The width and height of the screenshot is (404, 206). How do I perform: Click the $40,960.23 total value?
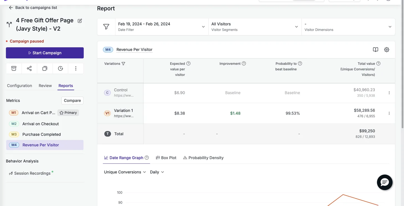point(364,90)
